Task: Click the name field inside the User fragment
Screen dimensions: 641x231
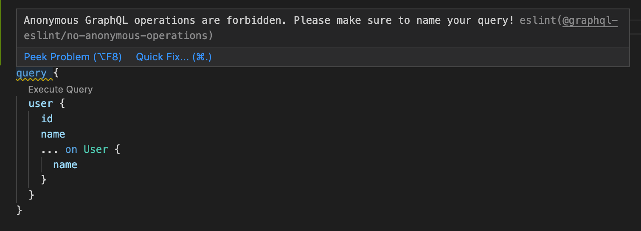Action: tap(65, 165)
